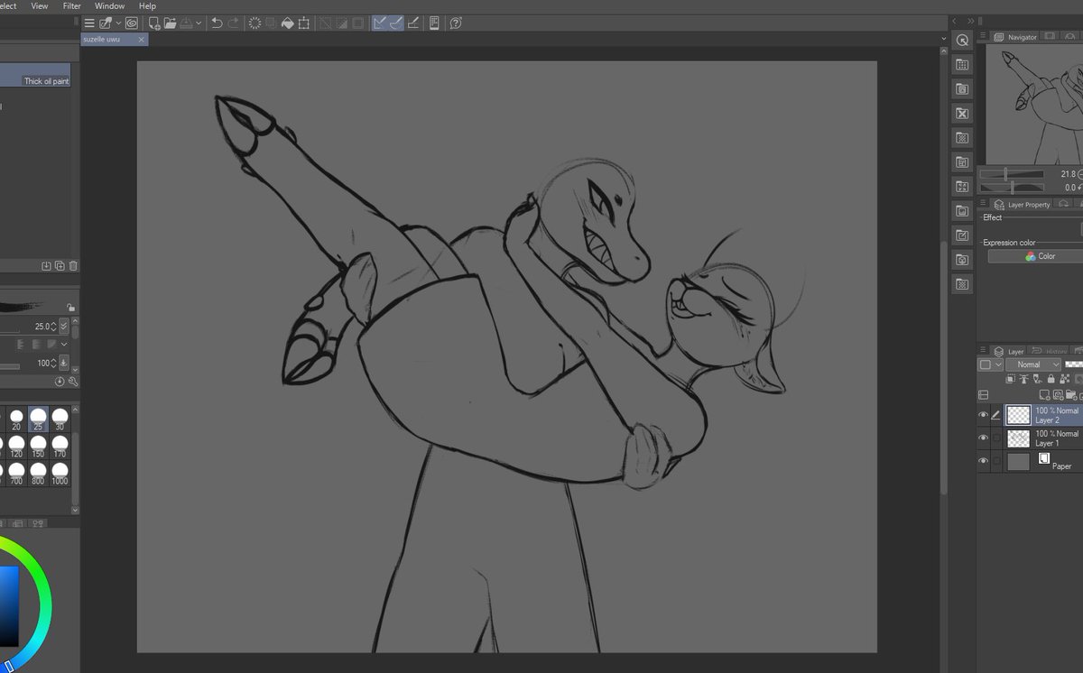
Task: Click the smartphone connect icon
Action: coord(434,23)
